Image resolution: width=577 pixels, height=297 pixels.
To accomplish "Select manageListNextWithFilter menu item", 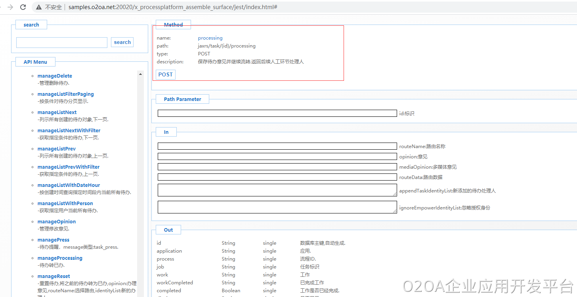I will point(69,131).
